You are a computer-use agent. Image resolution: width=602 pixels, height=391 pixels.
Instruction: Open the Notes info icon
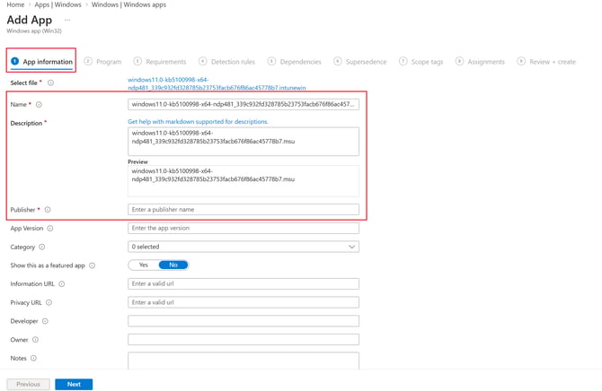(33, 358)
